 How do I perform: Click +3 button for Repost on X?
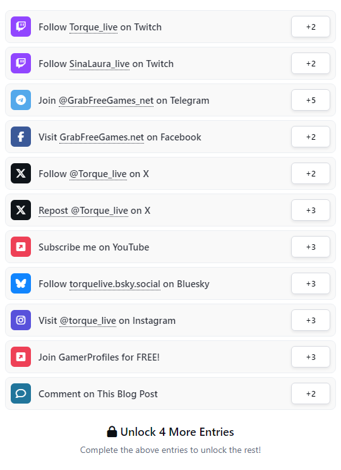[x=311, y=210]
